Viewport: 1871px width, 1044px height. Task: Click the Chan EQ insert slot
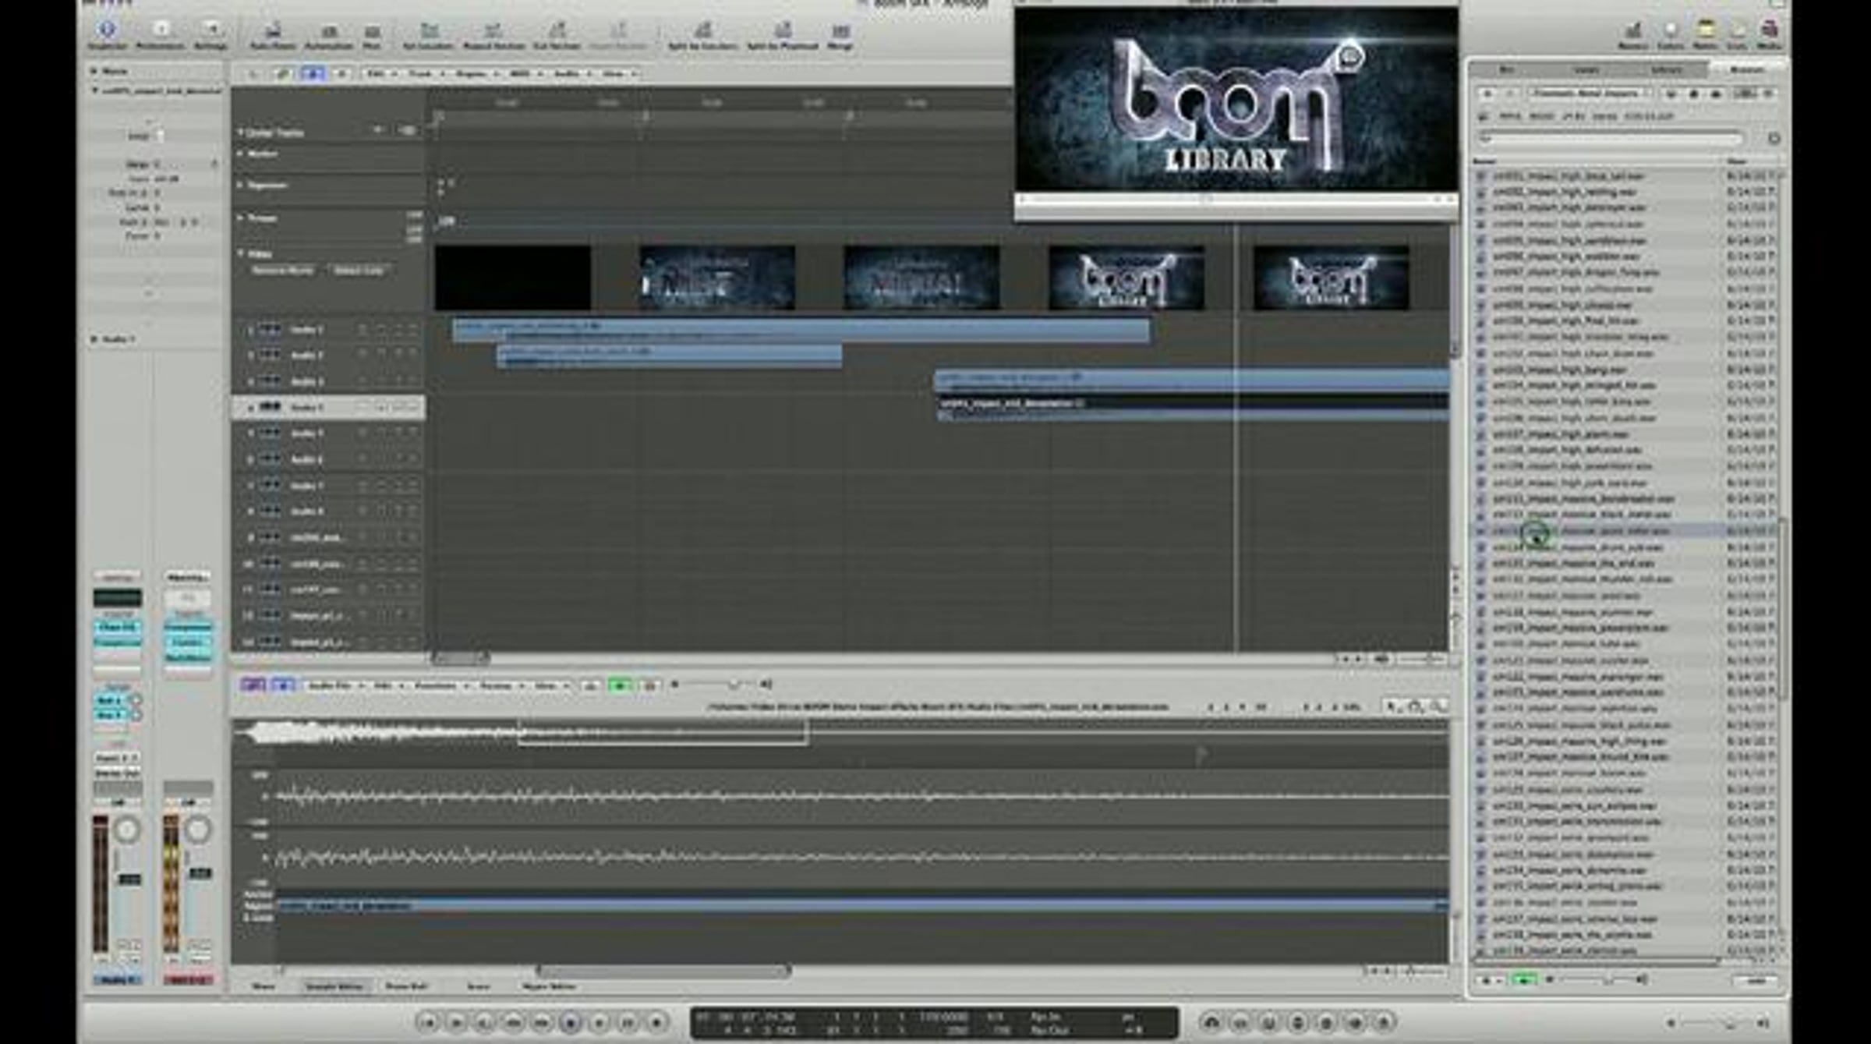[118, 628]
